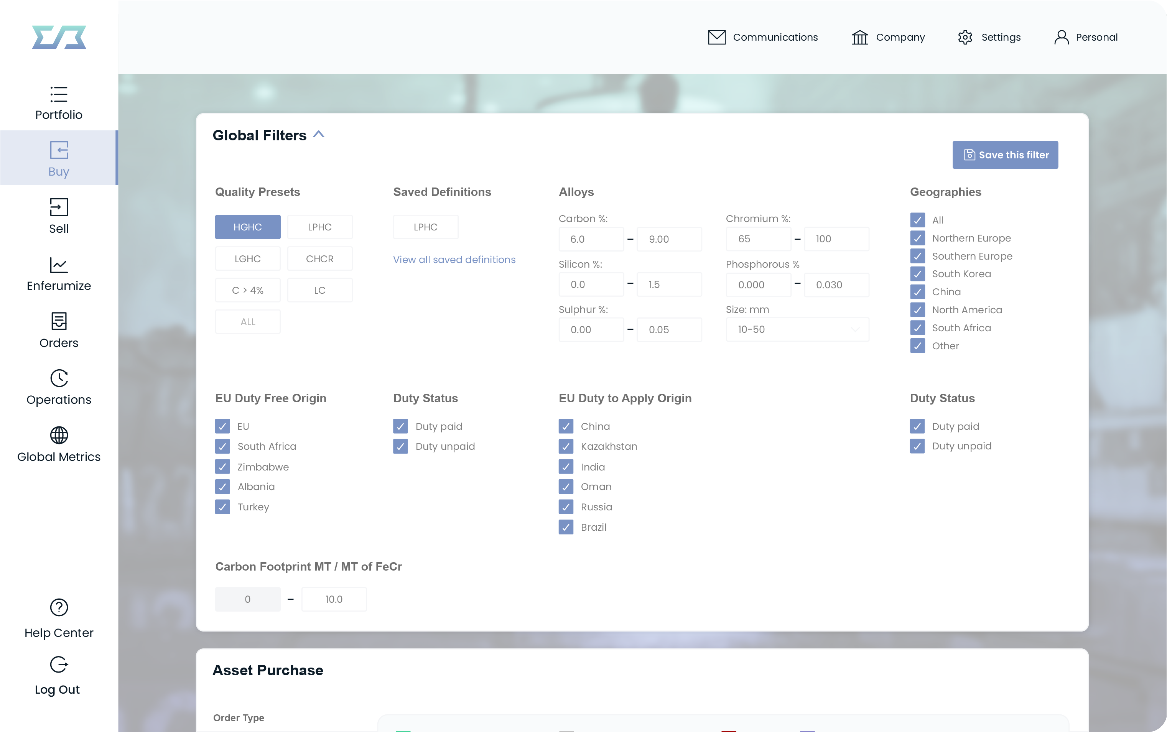This screenshot has height=732, width=1167.
Task: Expand the Communications menu
Action: click(x=763, y=37)
